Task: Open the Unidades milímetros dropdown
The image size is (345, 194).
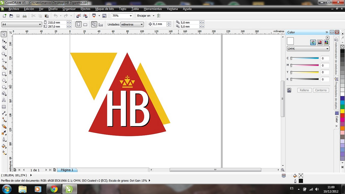Action: point(142,24)
